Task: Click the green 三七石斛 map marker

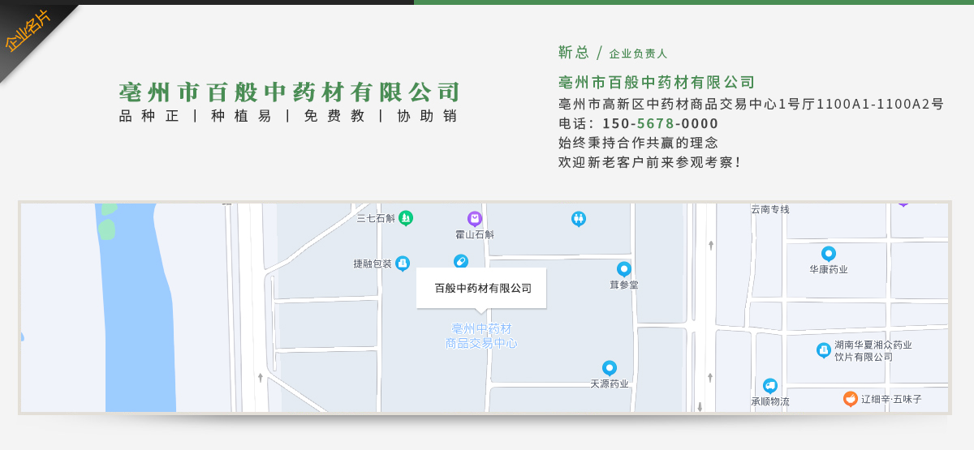Action: (406, 217)
